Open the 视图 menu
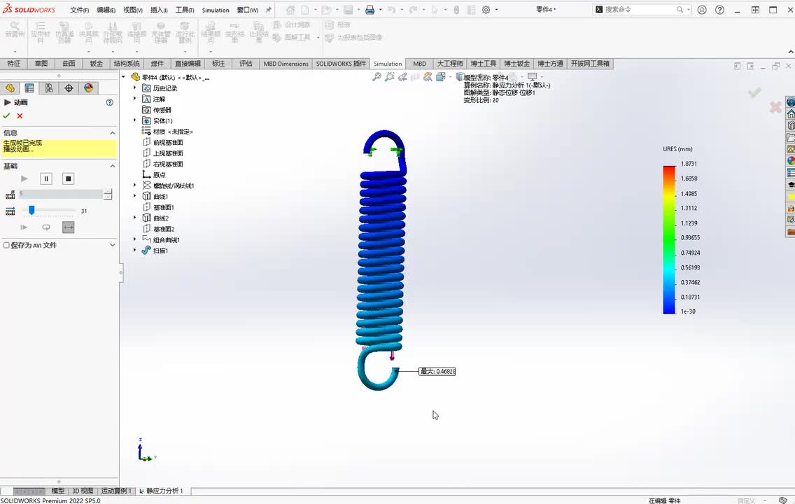This screenshot has width=795, height=504. [x=133, y=10]
